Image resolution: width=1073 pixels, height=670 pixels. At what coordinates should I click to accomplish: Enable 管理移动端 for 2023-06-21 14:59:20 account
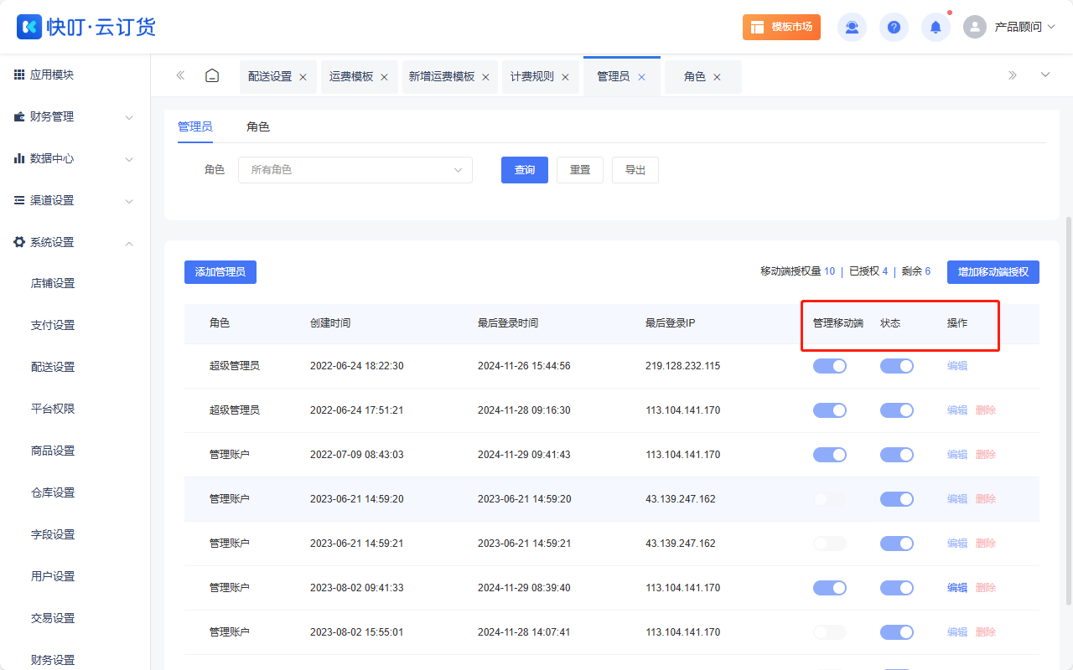[x=829, y=499]
